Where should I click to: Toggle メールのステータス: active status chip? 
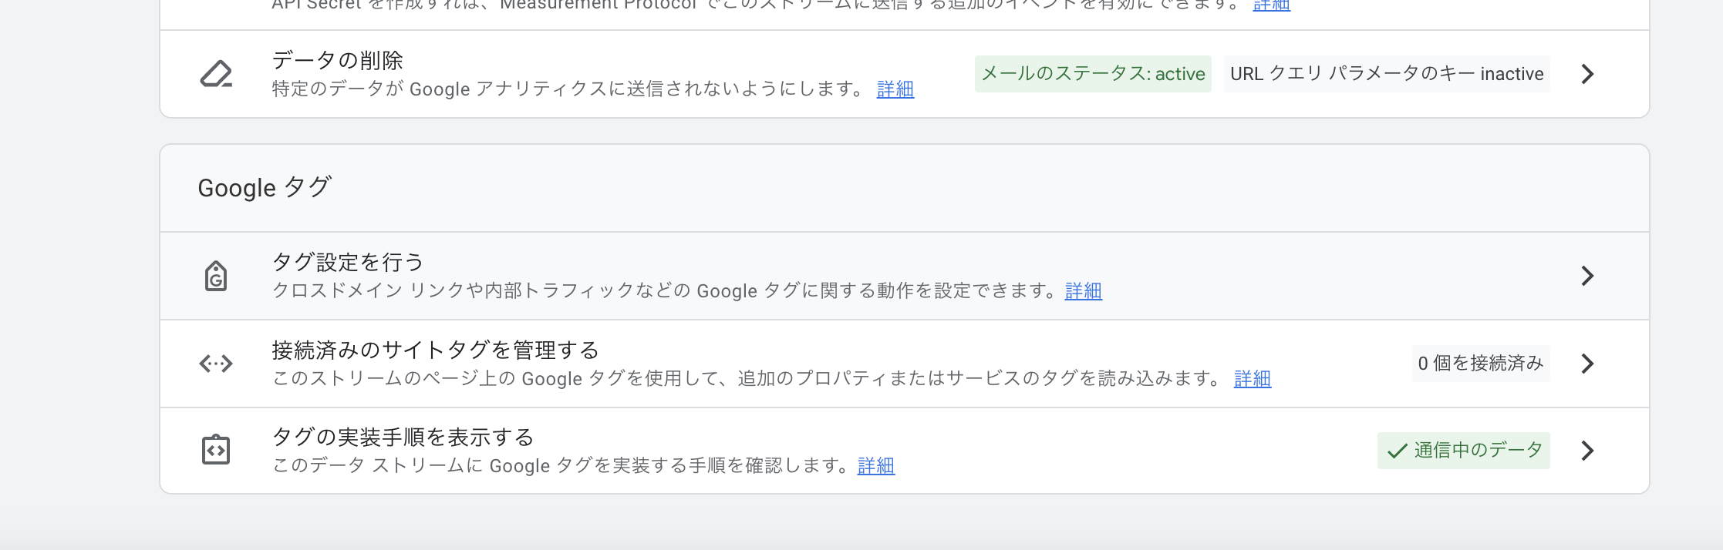tap(1092, 74)
